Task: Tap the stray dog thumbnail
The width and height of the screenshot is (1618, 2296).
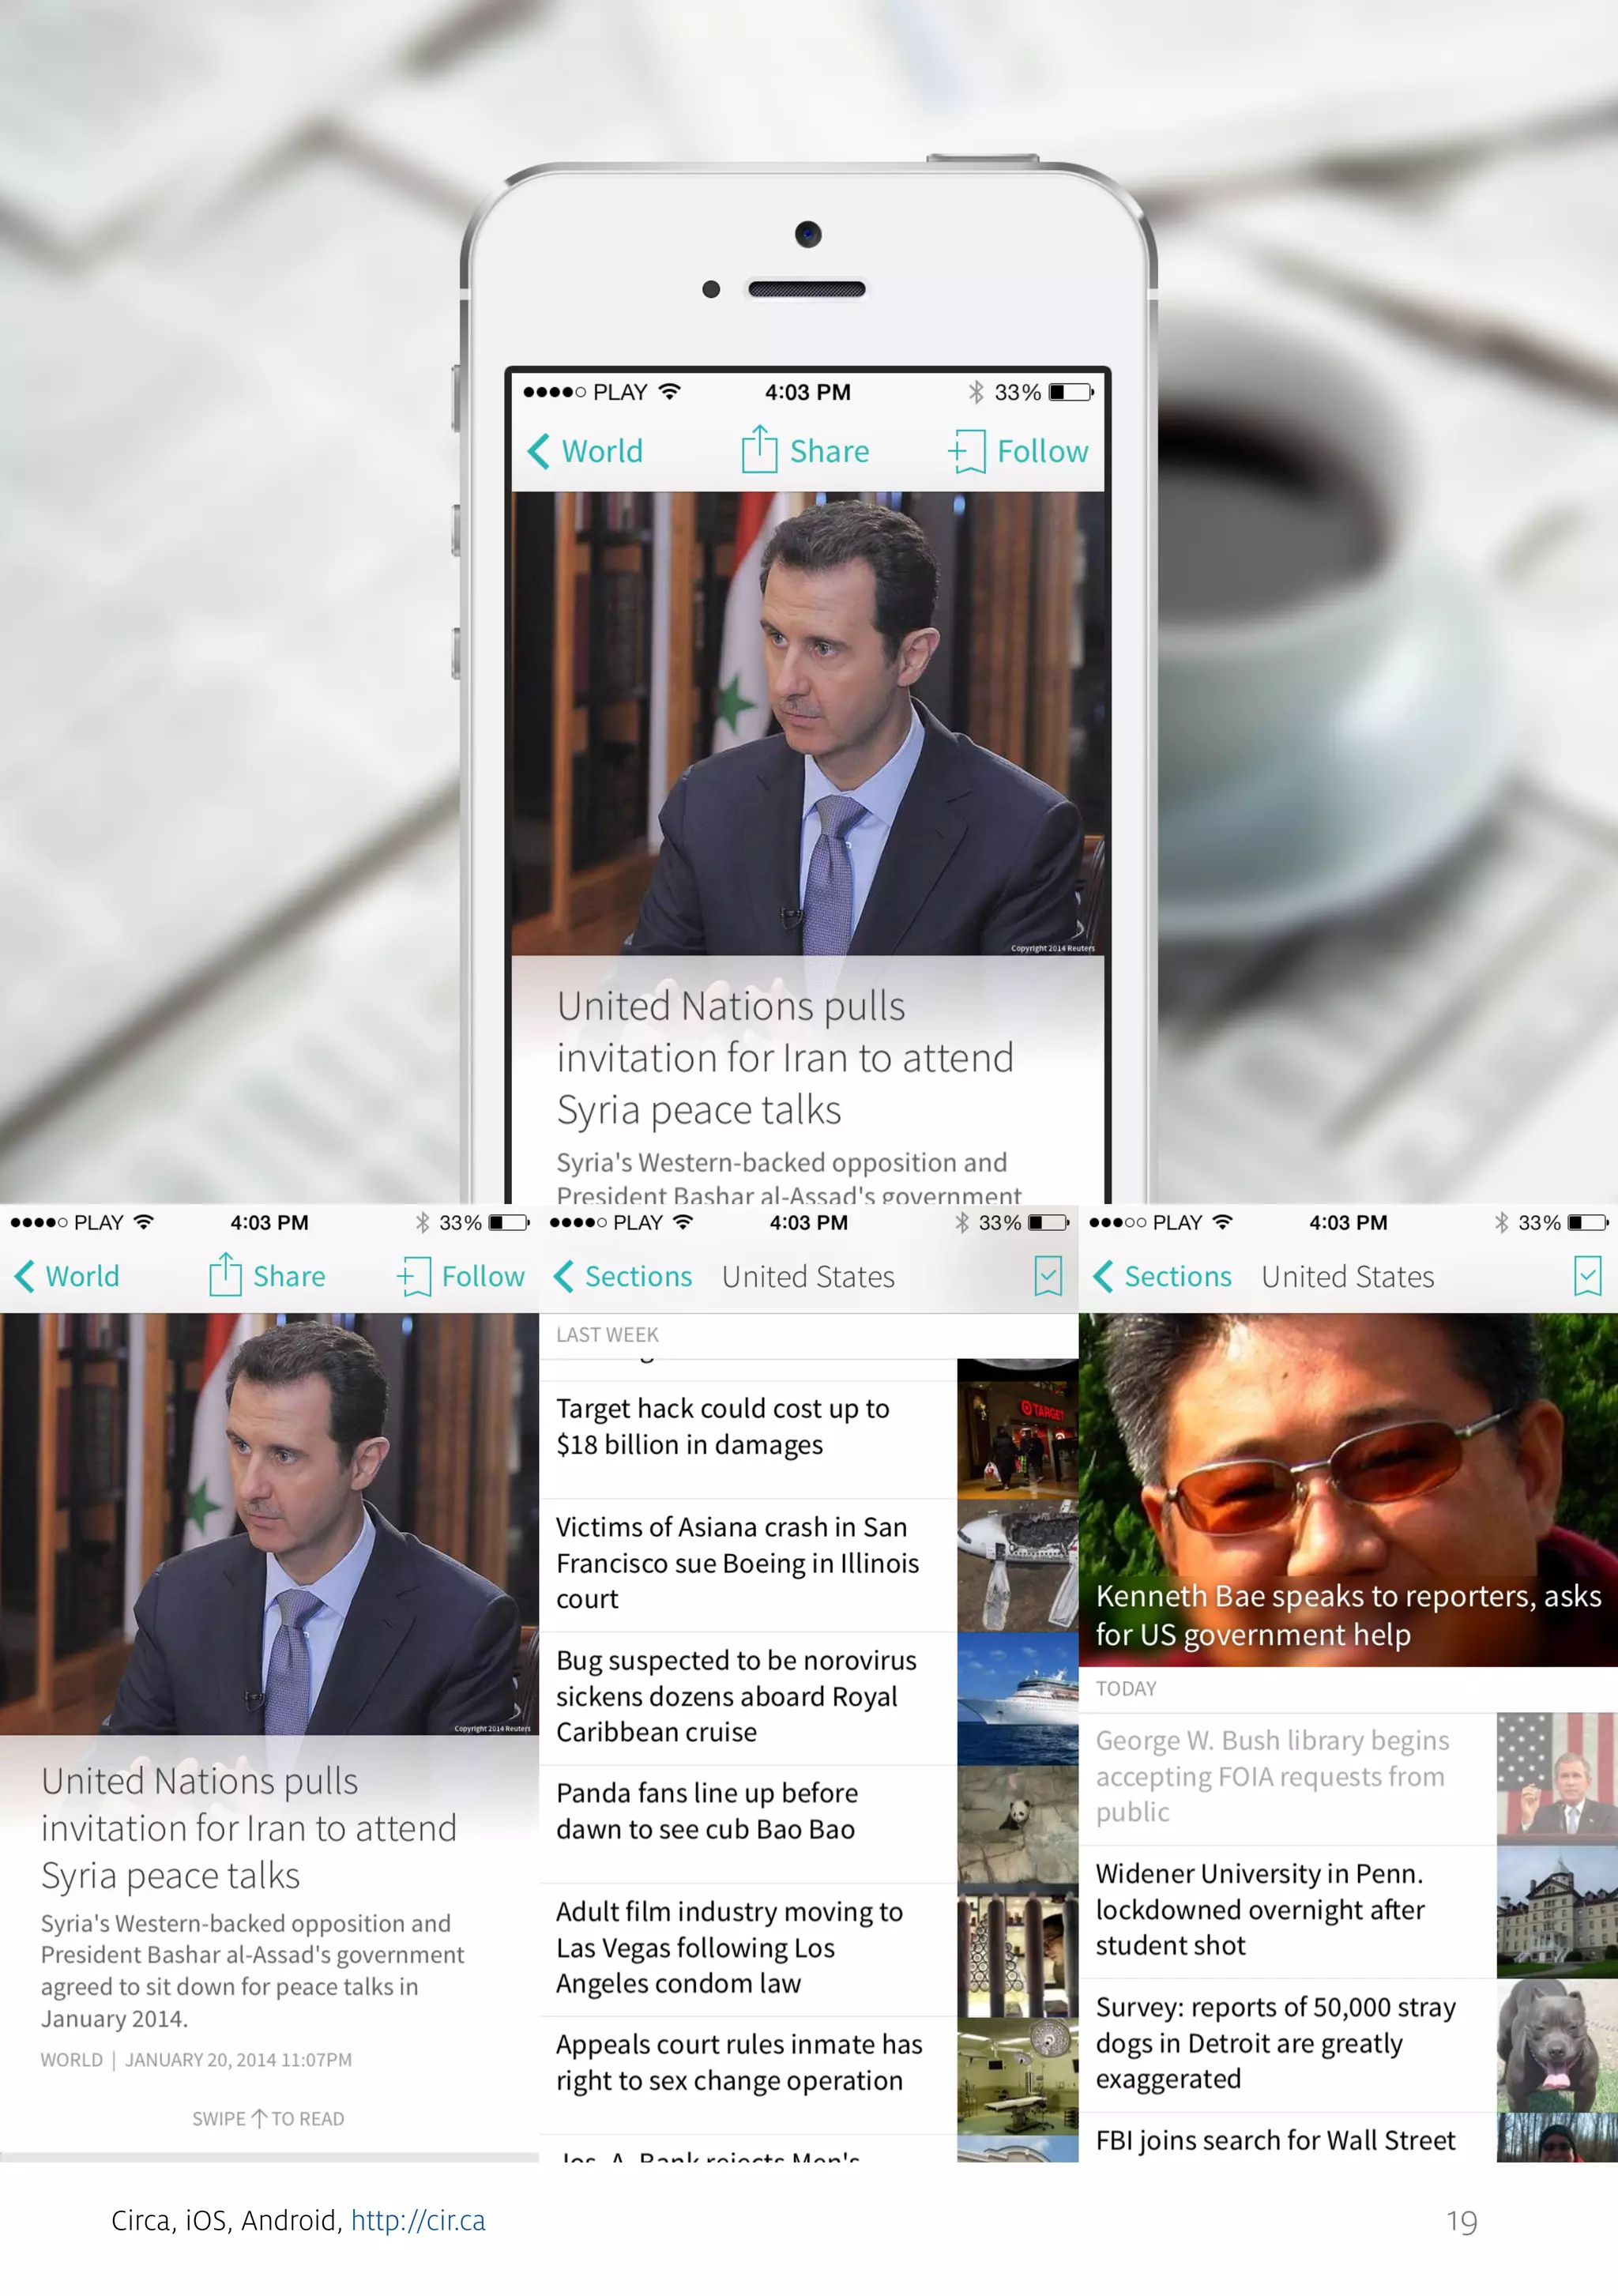Action: (1557, 2044)
